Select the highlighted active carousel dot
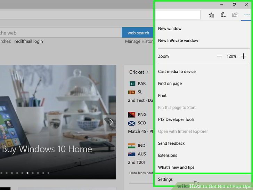Screen dimensions: 253x190 click(27, 173)
